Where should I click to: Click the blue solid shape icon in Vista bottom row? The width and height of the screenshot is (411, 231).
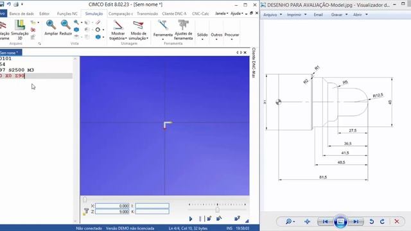pos(98,37)
